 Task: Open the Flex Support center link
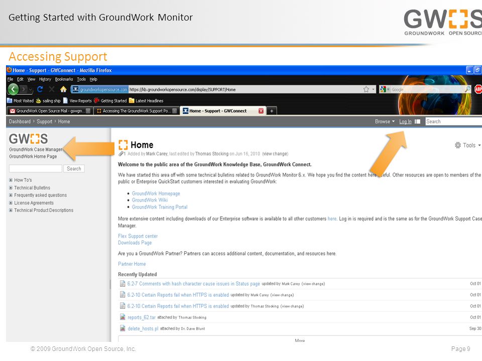(x=138, y=236)
